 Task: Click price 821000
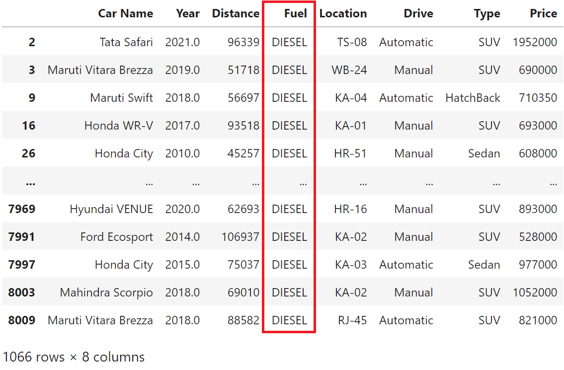click(538, 320)
